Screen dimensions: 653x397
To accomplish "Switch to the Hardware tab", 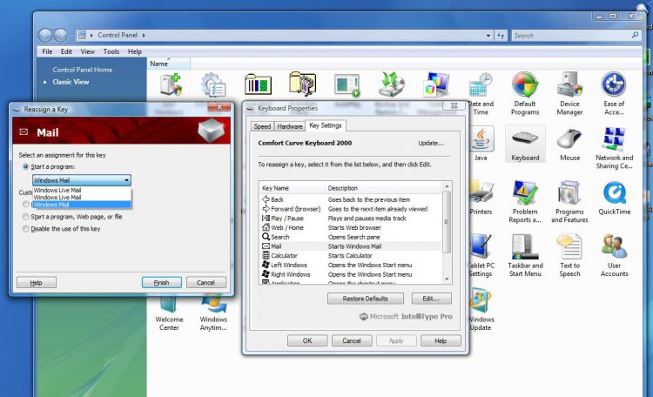I will click(x=290, y=126).
